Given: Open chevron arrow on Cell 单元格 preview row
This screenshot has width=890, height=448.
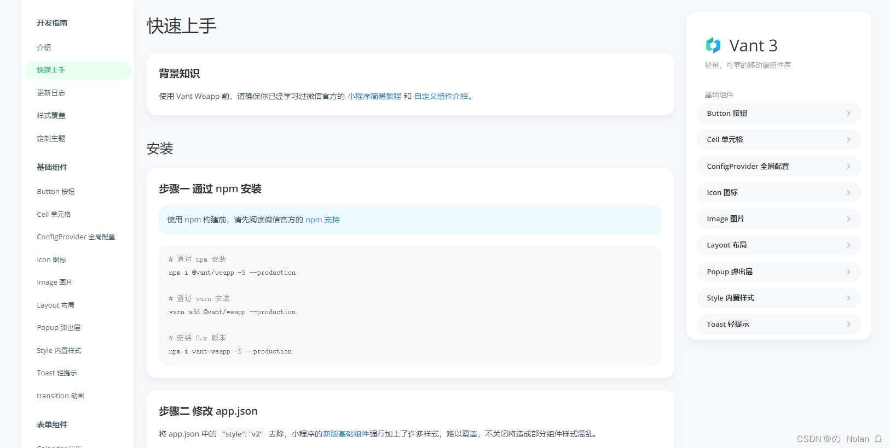Looking at the screenshot, I should tap(848, 140).
